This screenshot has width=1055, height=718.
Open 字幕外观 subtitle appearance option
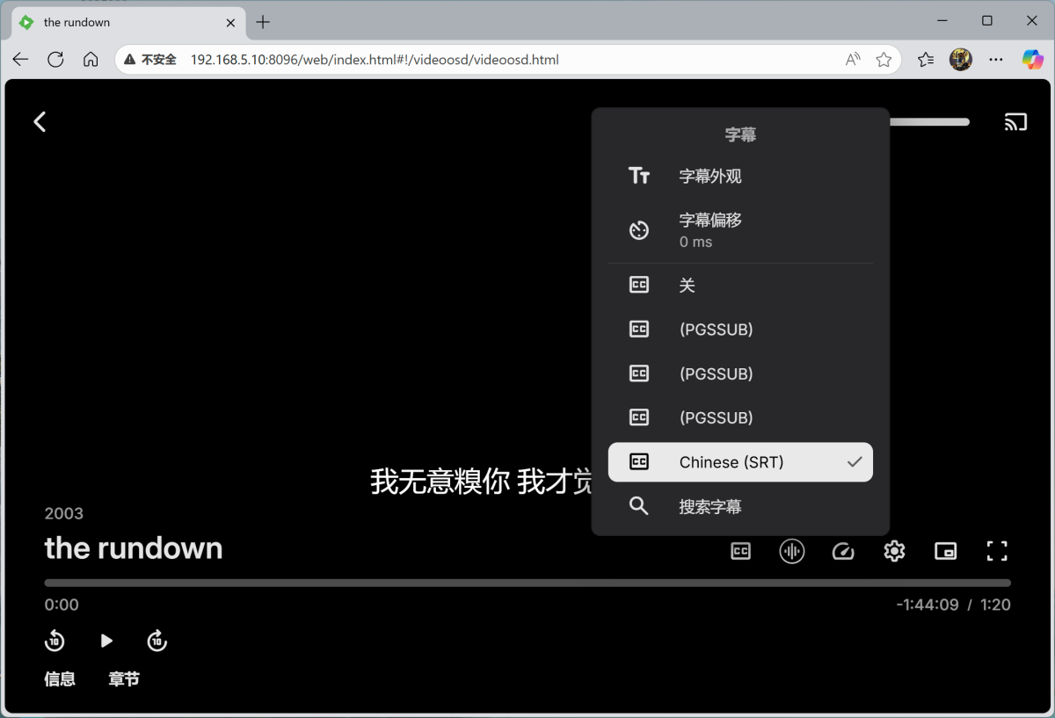point(740,177)
